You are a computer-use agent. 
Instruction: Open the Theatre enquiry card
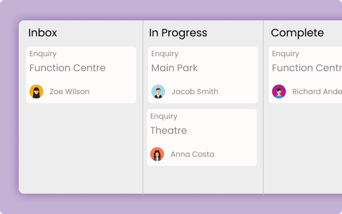(168, 131)
